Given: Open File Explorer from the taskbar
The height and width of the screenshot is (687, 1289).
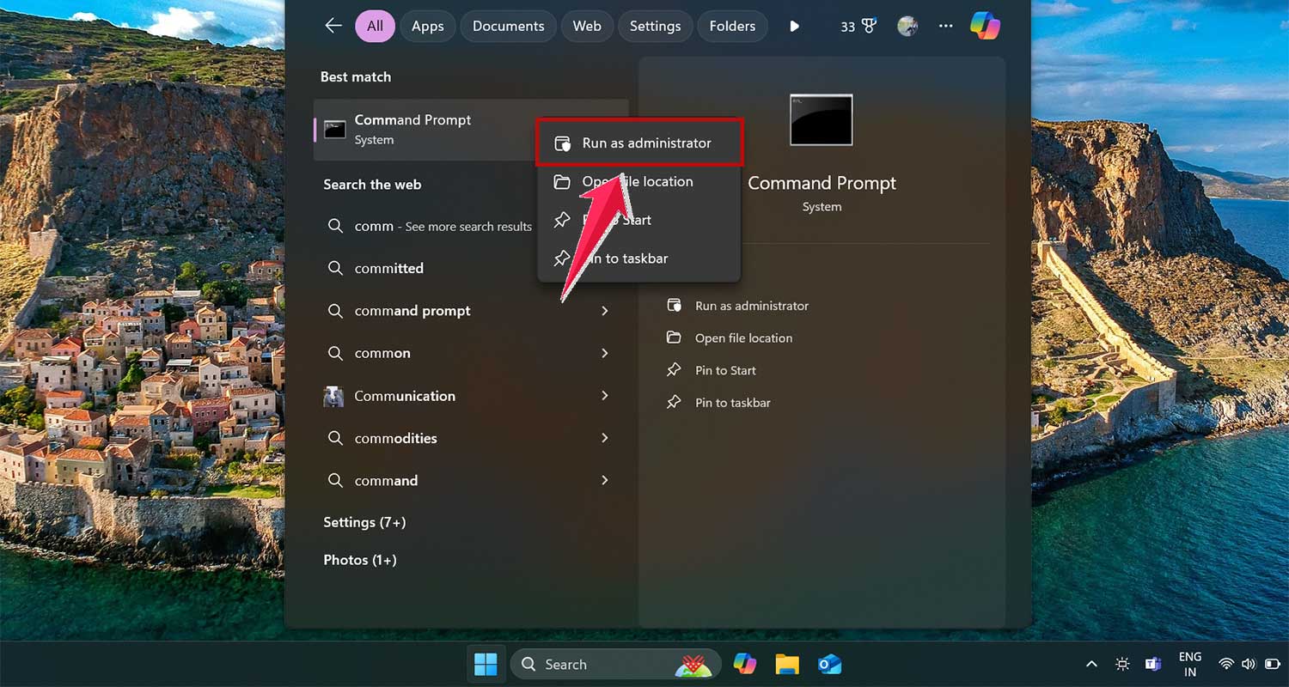Looking at the screenshot, I should (x=787, y=664).
